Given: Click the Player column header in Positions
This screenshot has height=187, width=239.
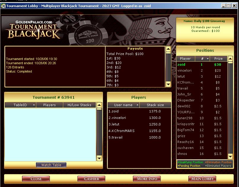Looking at the screenshot, I should [186, 59].
